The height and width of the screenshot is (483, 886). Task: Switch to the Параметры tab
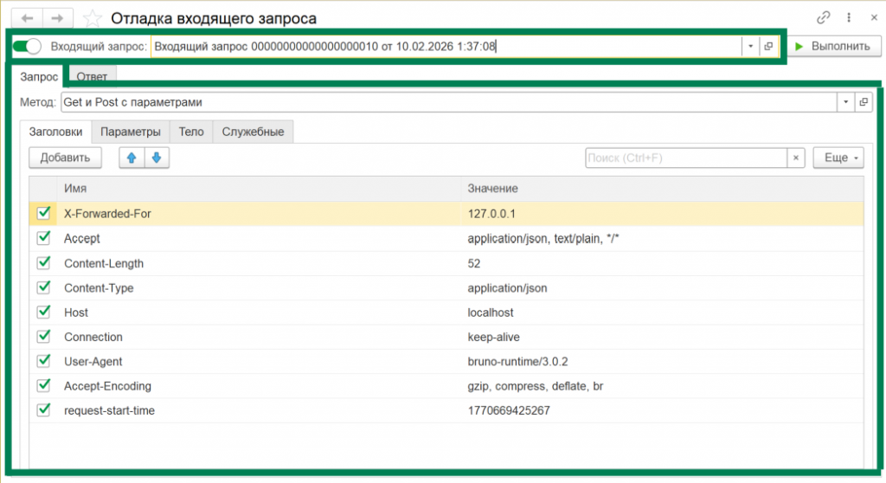131,132
